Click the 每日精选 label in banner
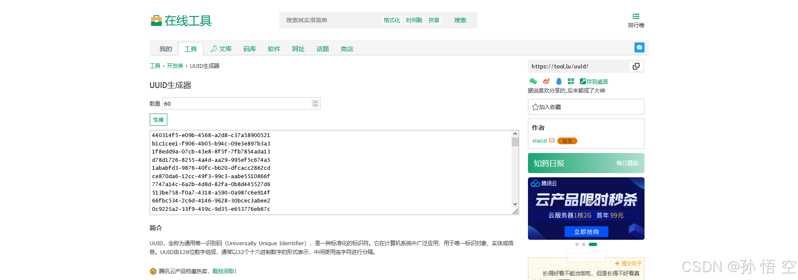The height and width of the screenshot is (280, 798). pyautogui.click(x=627, y=163)
